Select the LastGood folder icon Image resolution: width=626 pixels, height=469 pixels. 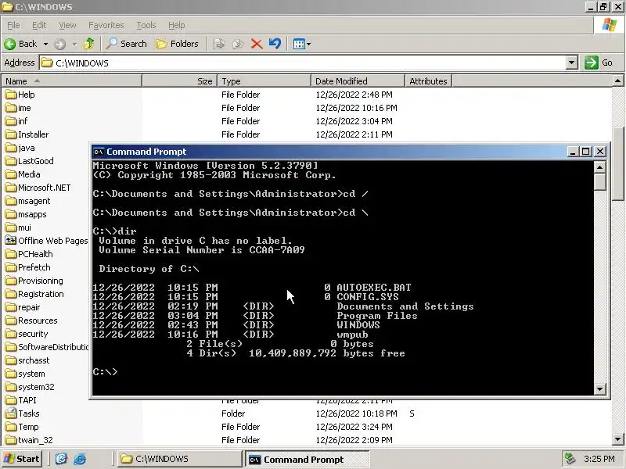[x=11, y=161]
